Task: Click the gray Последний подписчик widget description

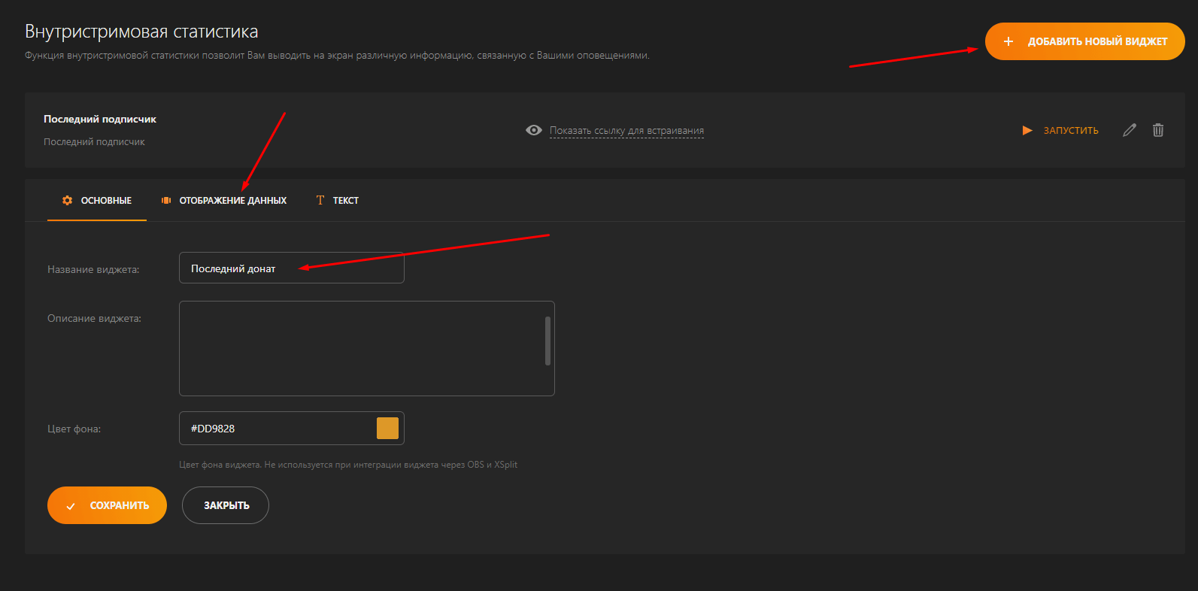Action: click(94, 142)
